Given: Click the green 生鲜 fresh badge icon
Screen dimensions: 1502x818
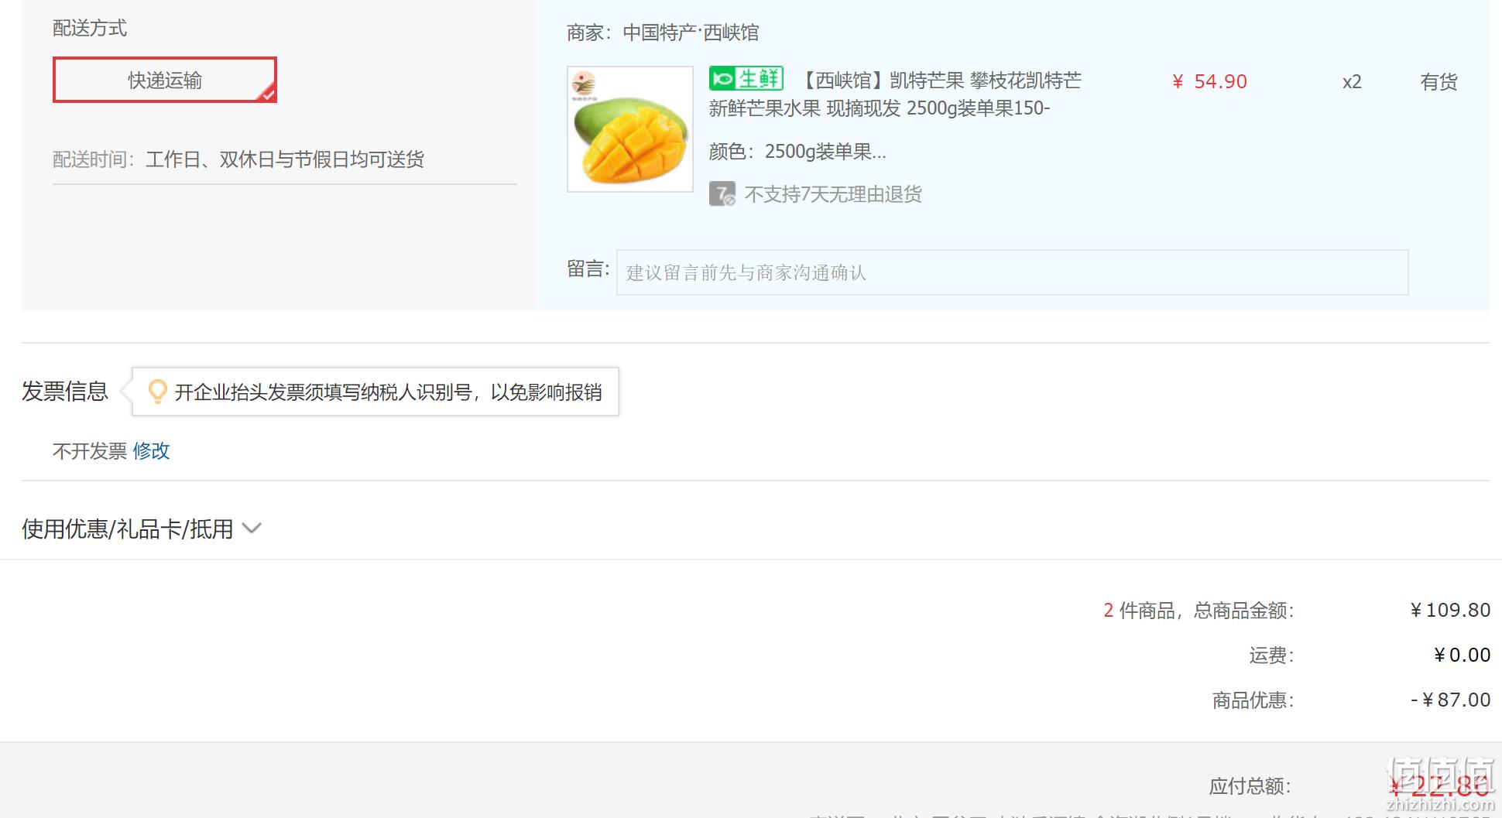Looking at the screenshot, I should (x=746, y=79).
